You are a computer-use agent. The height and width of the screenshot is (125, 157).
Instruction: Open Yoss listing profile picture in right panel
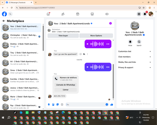click(x=135, y=26)
